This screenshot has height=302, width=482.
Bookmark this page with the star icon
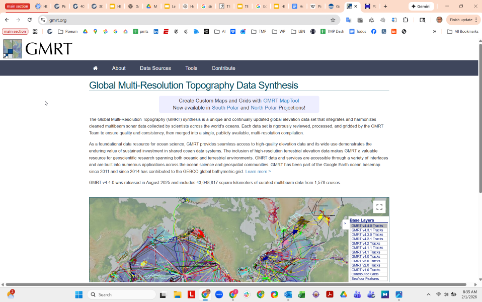(333, 20)
